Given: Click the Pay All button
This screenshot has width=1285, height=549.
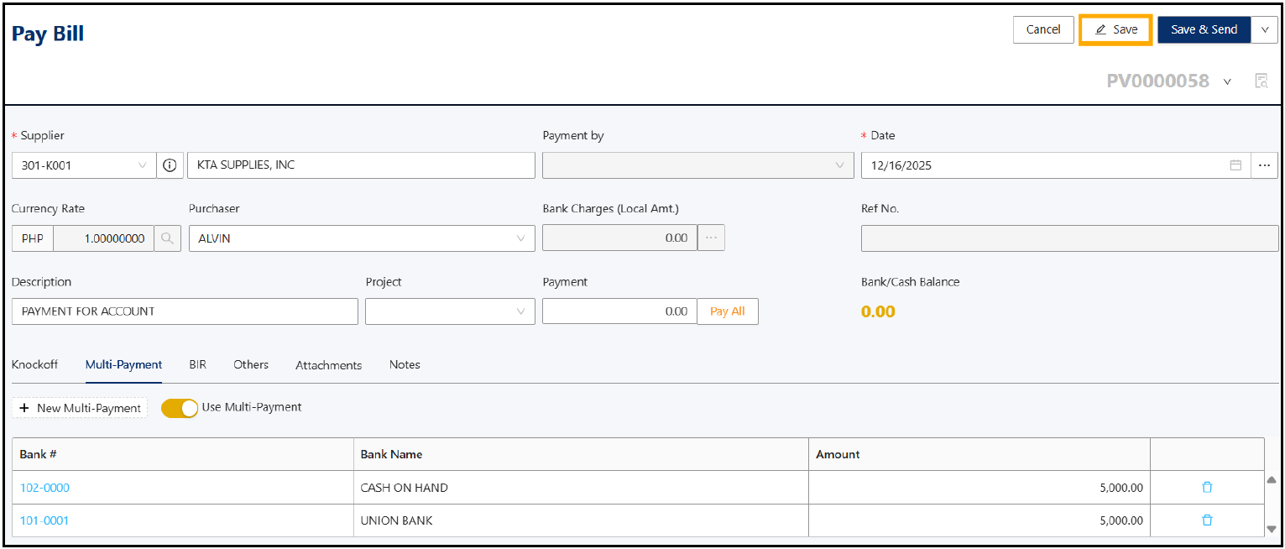Looking at the screenshot, I should tap(728, 311).
